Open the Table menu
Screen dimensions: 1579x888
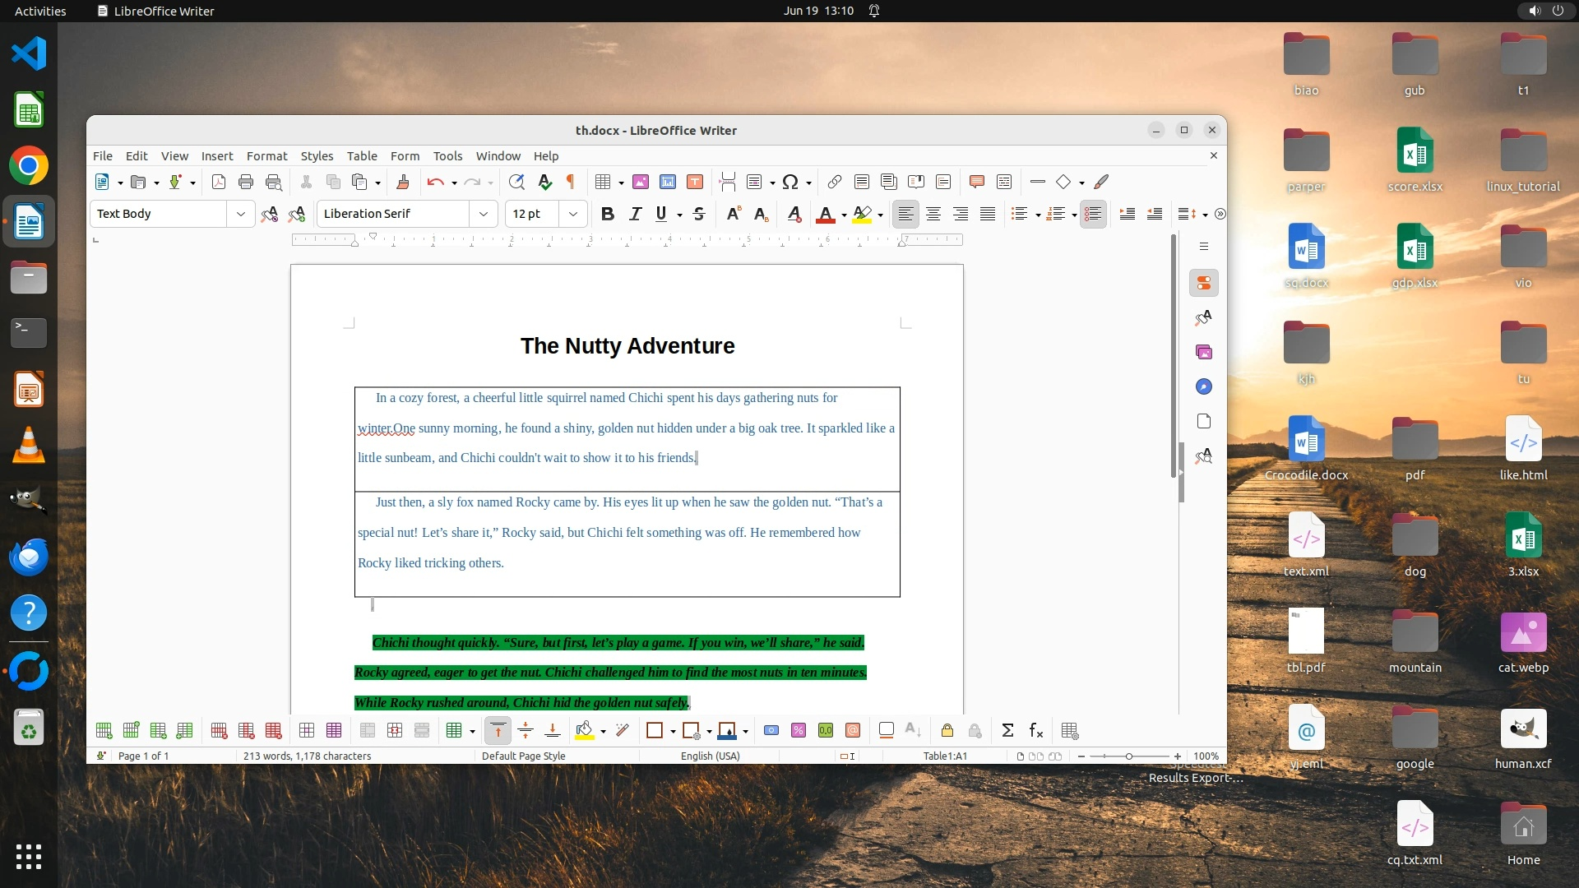(x=362, y=155)
